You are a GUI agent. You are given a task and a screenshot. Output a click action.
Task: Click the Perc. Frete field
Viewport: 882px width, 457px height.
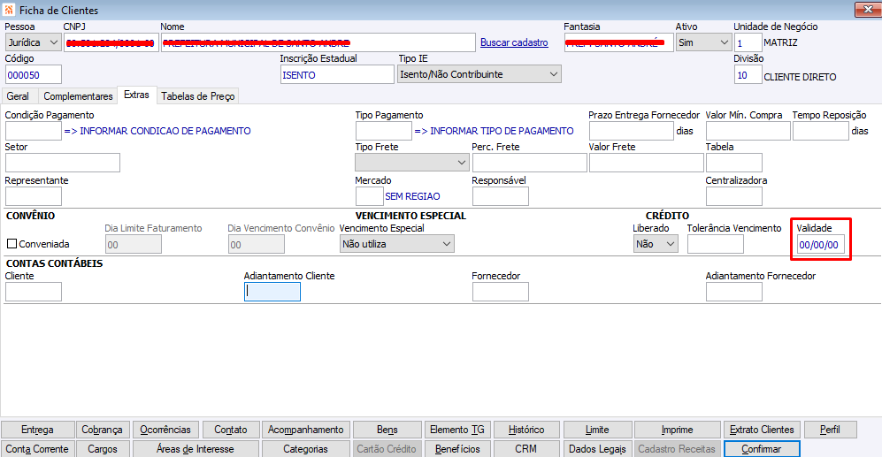(x=529, y=163)
